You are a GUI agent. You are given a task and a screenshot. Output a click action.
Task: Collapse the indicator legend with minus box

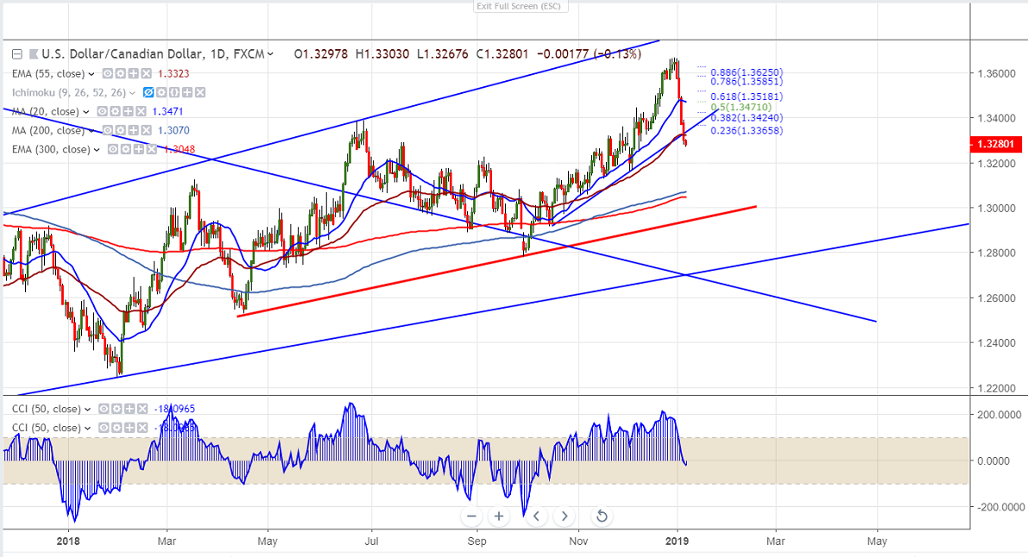(x=17, y=53)
